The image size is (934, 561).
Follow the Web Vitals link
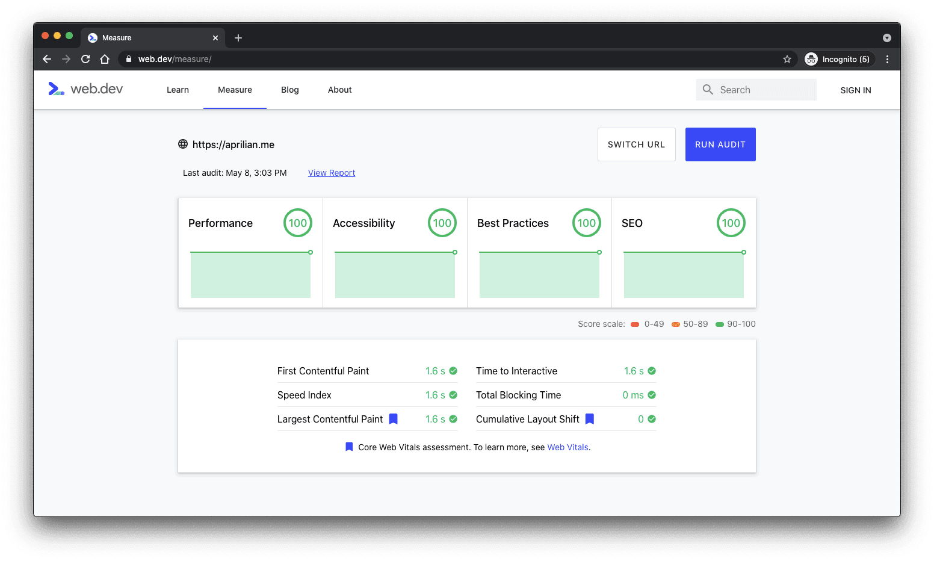[x=568, y=447]
